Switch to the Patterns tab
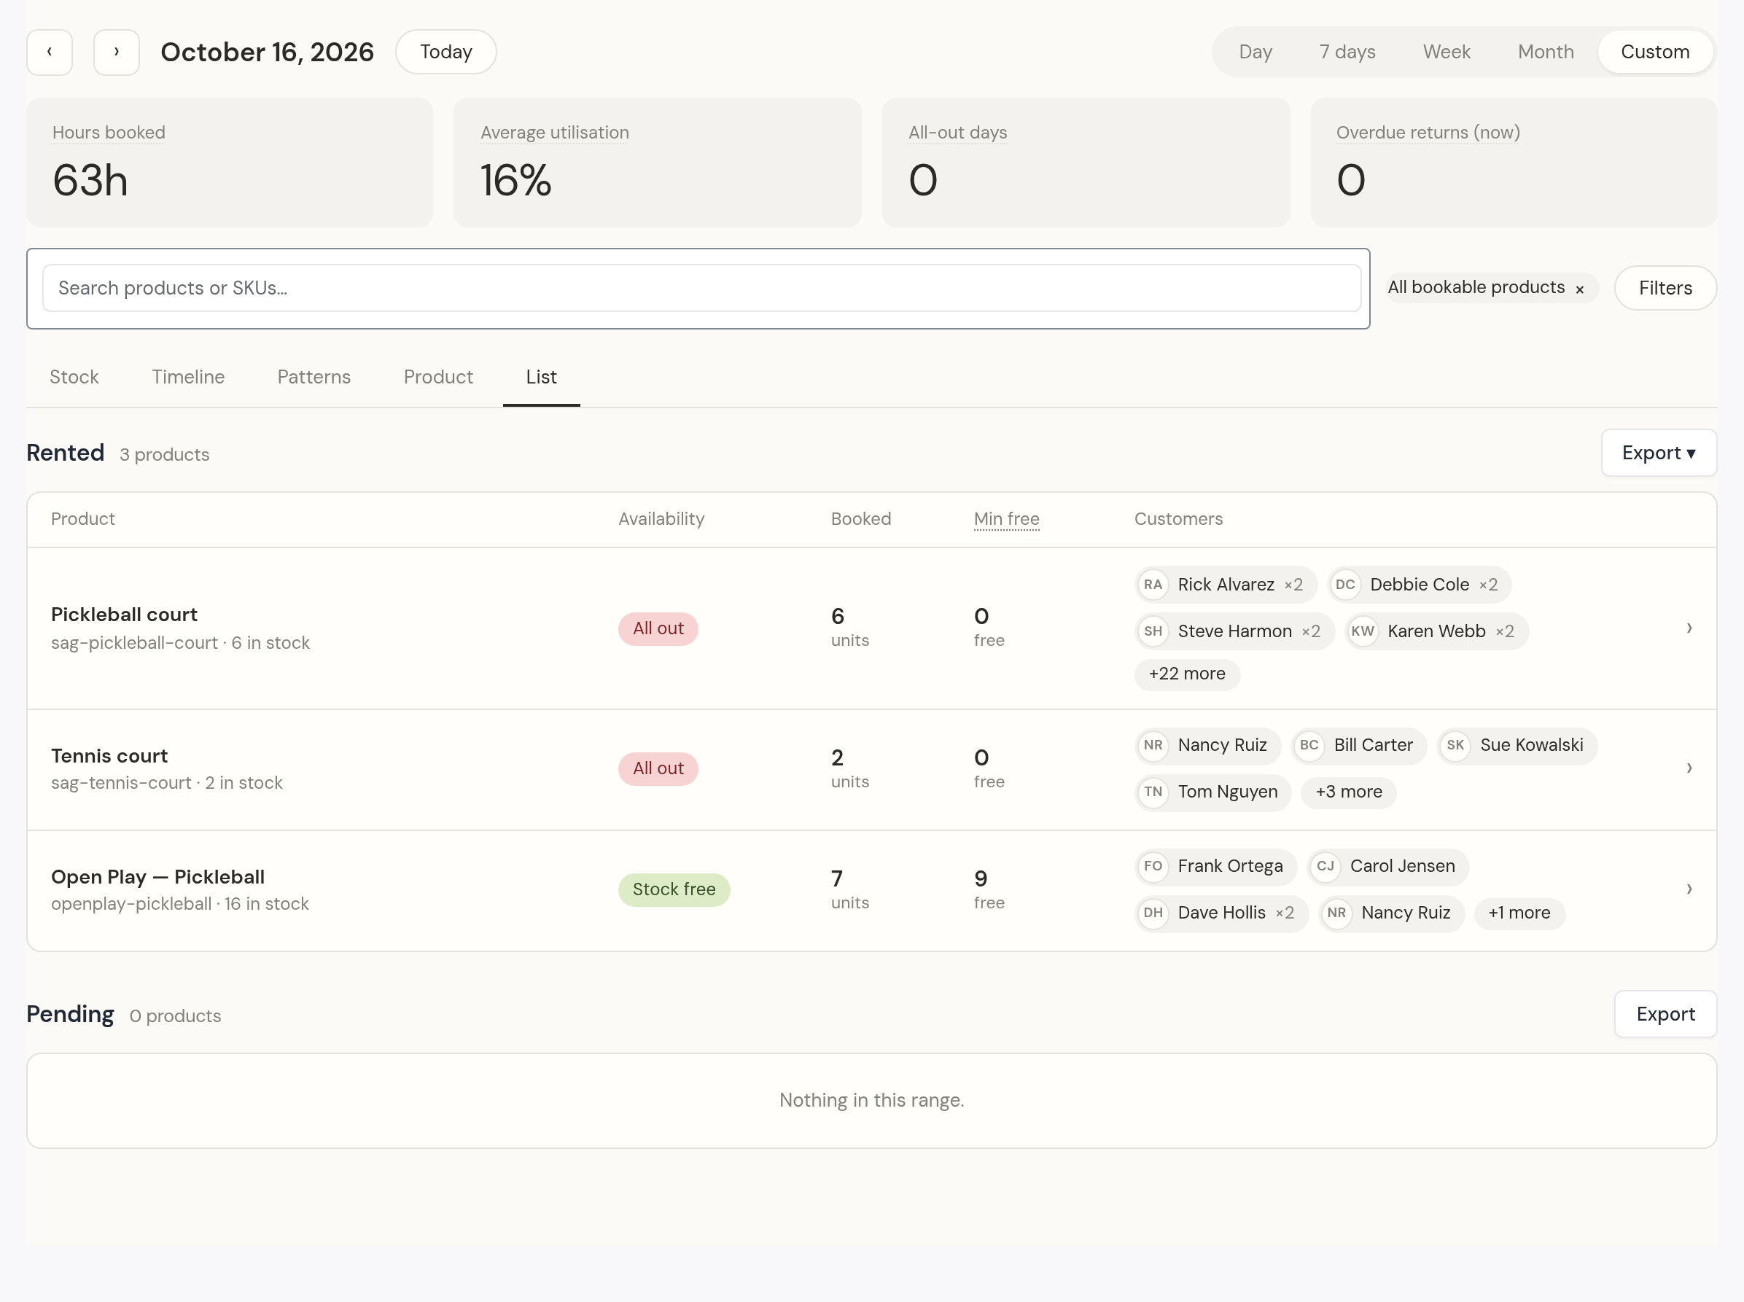1744x1302 pixels. [314, 378]
